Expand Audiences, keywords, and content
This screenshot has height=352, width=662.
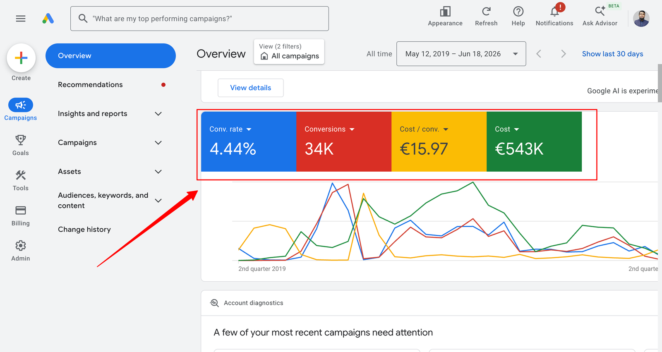pos(158,201)
